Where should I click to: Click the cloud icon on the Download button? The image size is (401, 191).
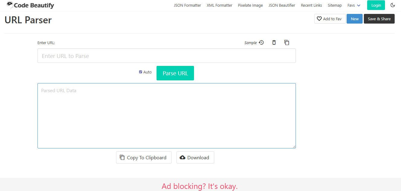183,157
